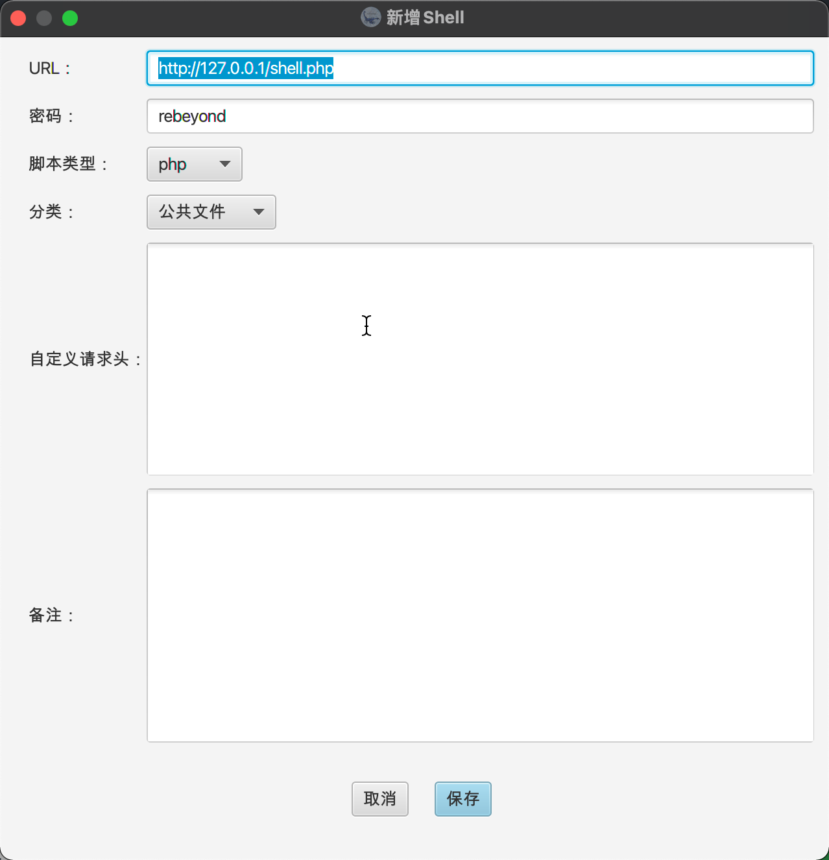The height and width of the screenshot is (860, 829).
Task: Click the 备注 label
Action: pos(51,615)
